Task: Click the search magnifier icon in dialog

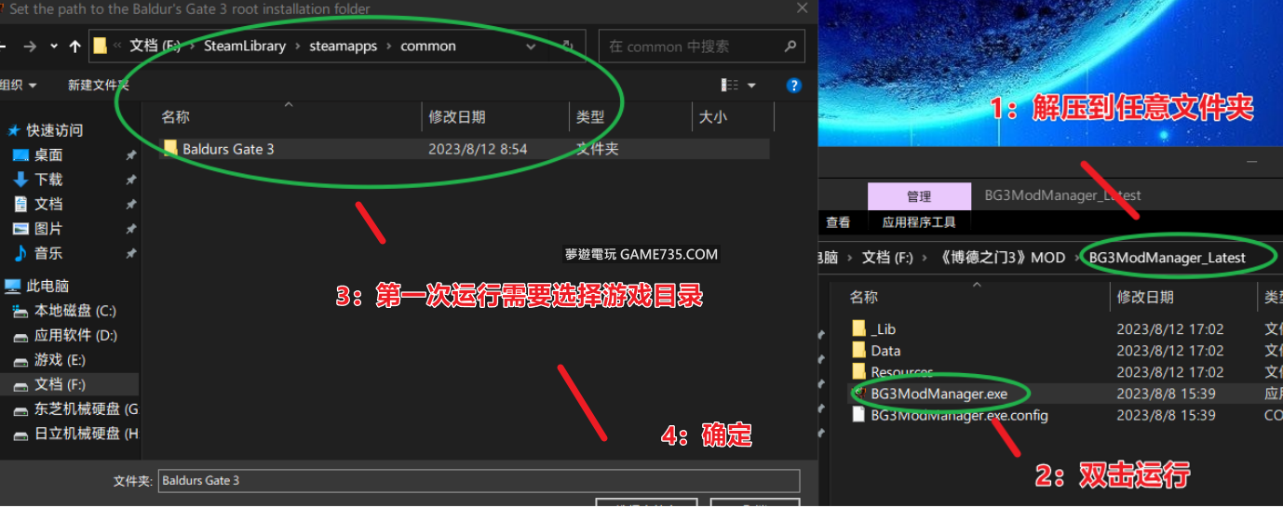Action: click(790, 47)
